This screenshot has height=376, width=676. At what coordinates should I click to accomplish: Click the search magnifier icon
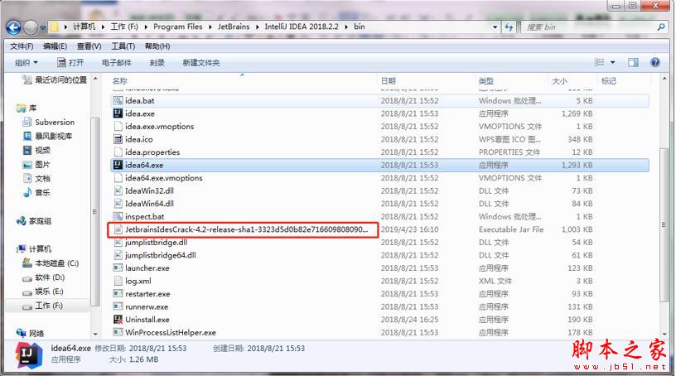tap(661, 27)
